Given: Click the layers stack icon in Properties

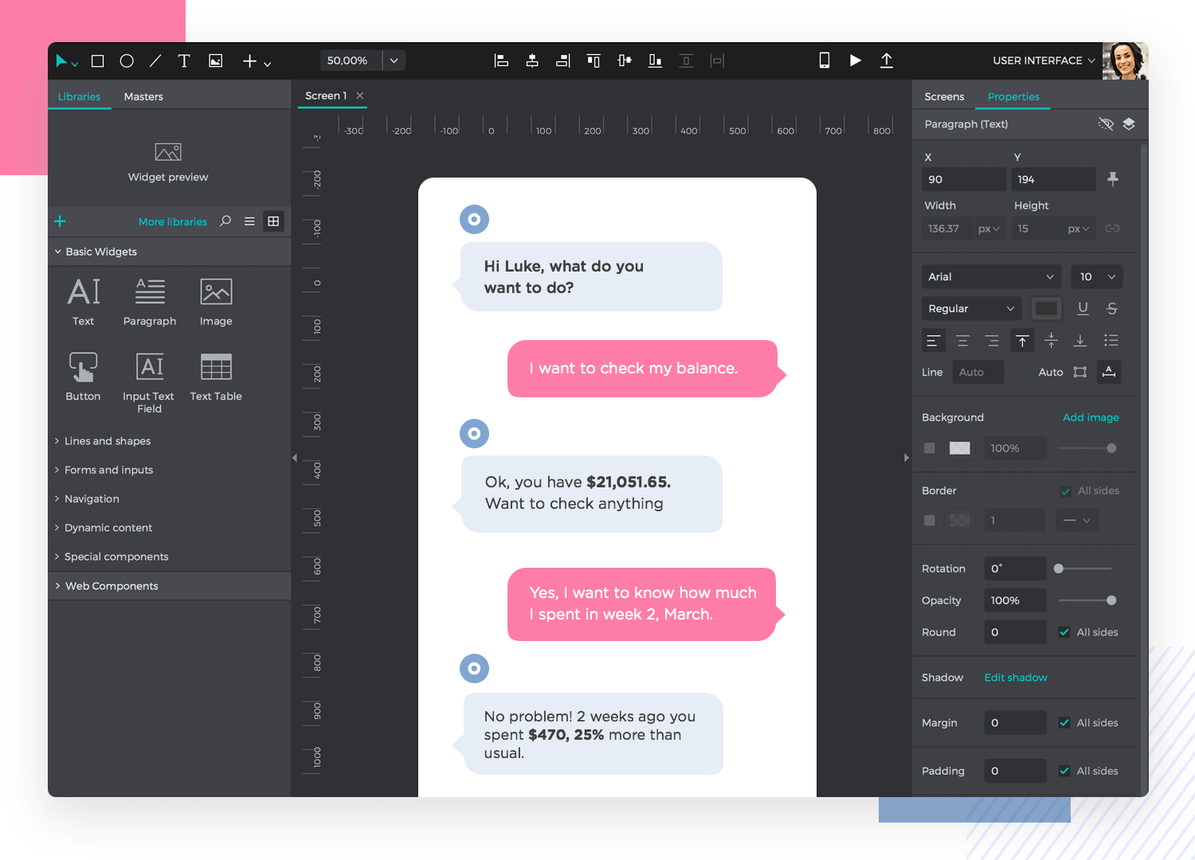Looking at the screenshot, I should point(1129,123).
